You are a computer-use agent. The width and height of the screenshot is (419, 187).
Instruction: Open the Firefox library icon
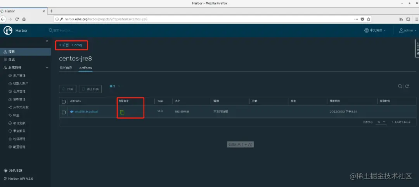(402, 19)
